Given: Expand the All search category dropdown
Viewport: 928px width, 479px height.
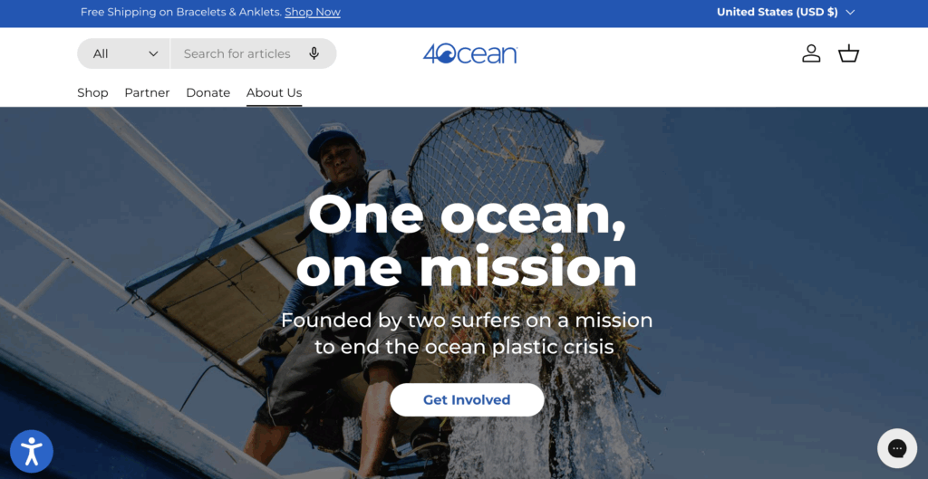Looking at the screenshot, I should point(123,53).
